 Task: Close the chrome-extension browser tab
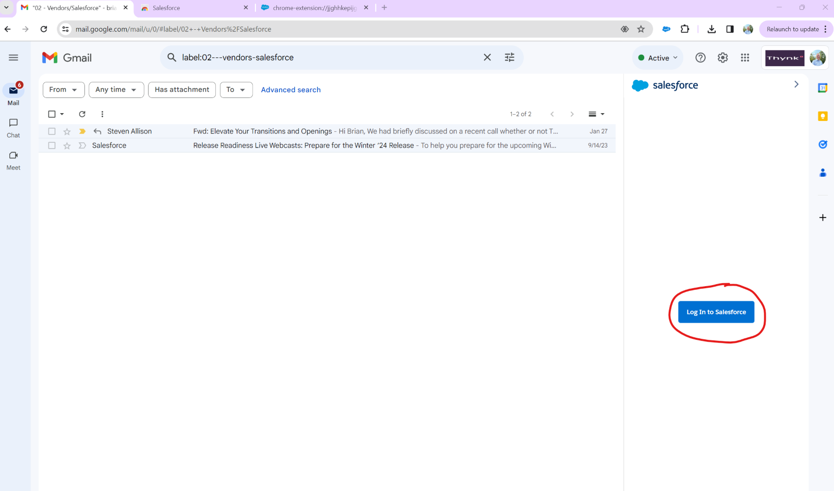point(366,8)
